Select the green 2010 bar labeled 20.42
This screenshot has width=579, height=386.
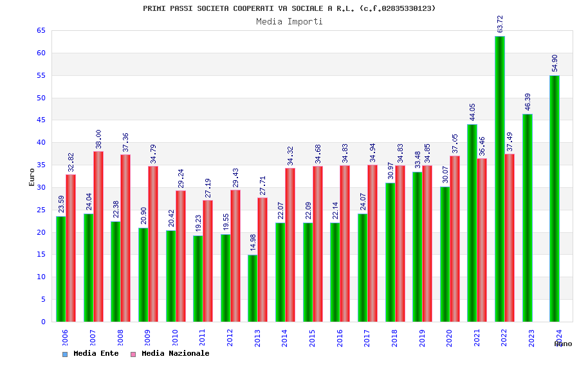[171, 276]
